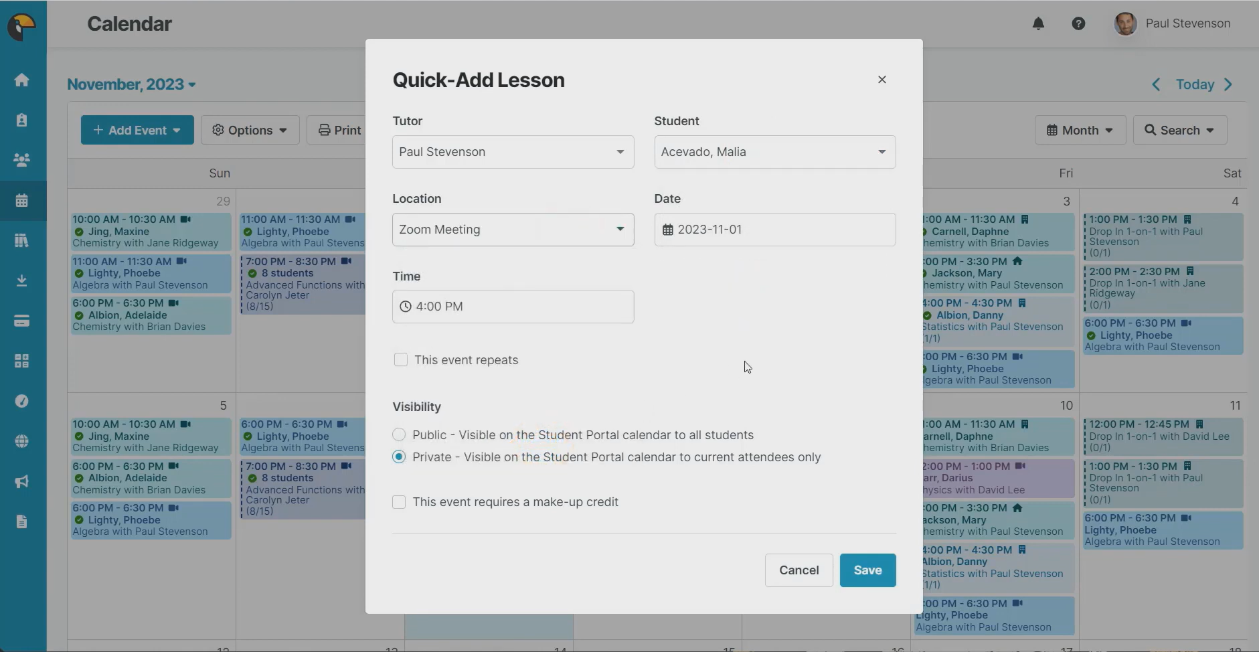Save the Quick-Add Lesson
The image size is (1259, 652).
867,570
